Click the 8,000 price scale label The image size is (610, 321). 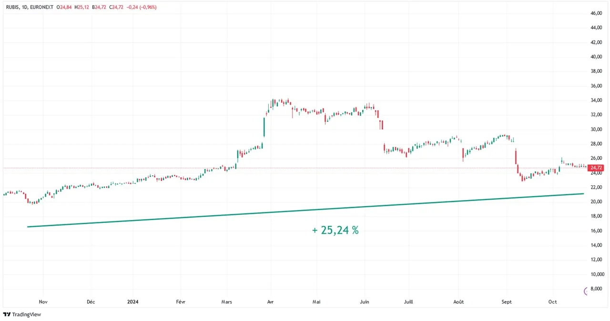tap(596, 289)
